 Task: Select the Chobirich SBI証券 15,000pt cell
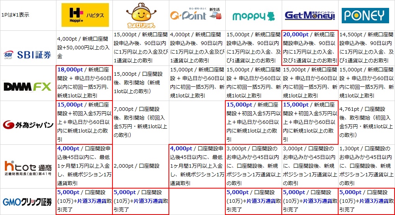tap(141, 48)
